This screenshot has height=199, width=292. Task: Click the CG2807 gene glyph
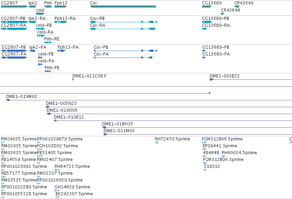pyautogui.click(x=14, y=7)
